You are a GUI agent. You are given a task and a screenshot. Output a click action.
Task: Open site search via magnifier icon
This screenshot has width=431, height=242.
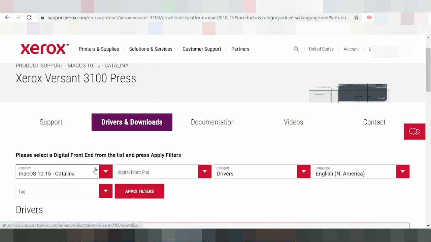[x=296, y=49]
